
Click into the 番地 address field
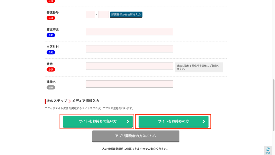[129, 66]
